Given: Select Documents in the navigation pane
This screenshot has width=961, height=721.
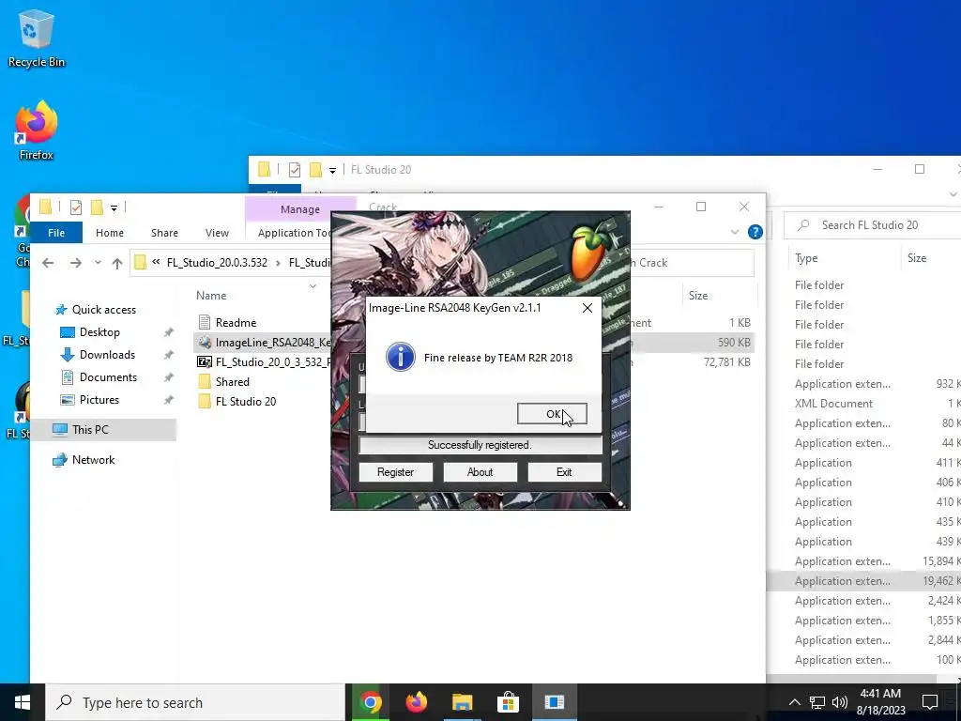Looking at the screenshot, I should (108, 377).
